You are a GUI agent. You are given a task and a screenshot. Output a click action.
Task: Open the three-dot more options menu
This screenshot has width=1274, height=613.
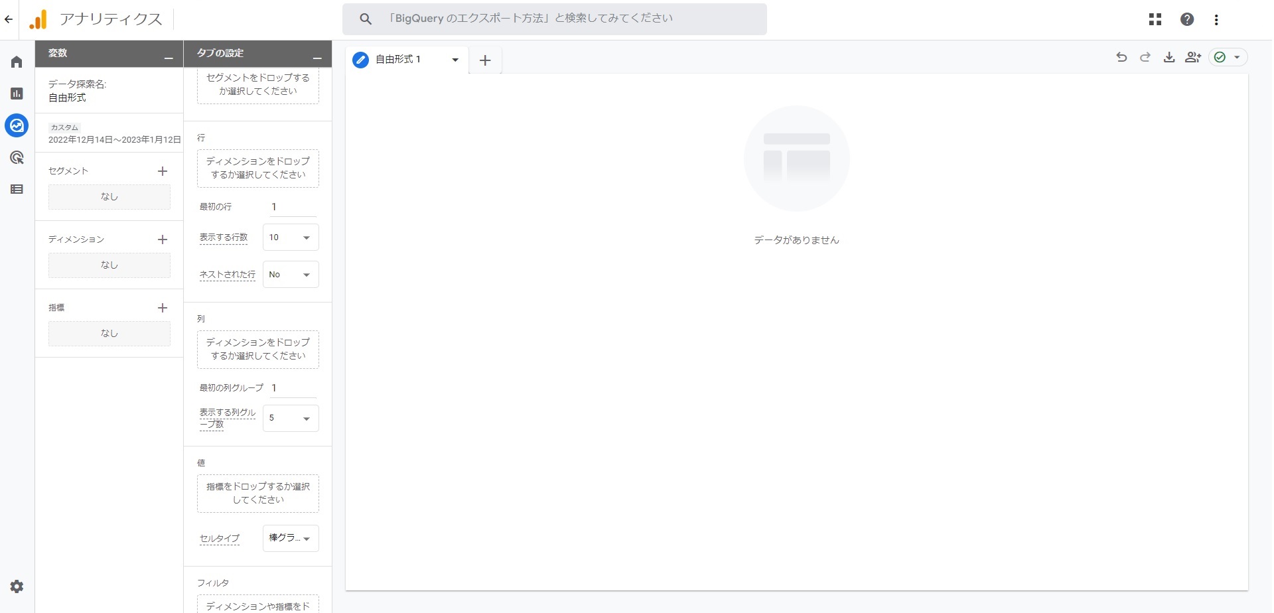1216,20
